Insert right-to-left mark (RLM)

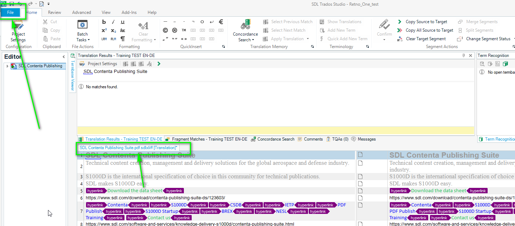113,39
